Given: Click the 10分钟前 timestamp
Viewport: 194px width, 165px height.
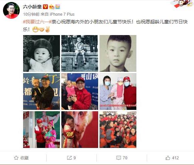Looking at the screenshot, I should (31, 14).
